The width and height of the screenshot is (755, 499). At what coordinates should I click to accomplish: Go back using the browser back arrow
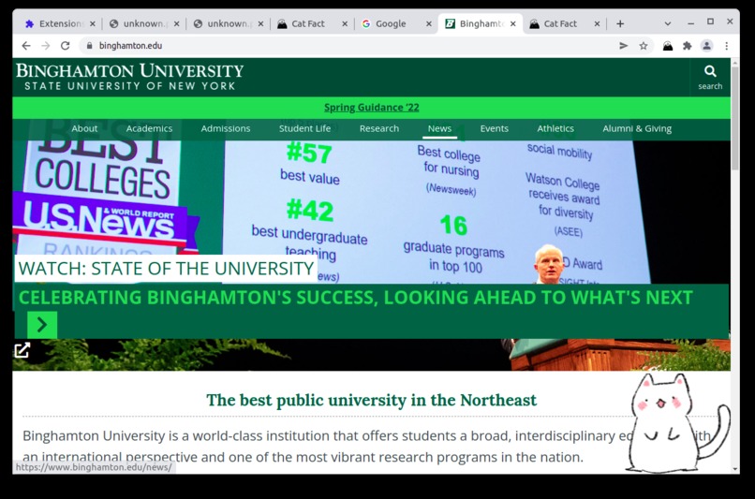click(x=26, y=46)
